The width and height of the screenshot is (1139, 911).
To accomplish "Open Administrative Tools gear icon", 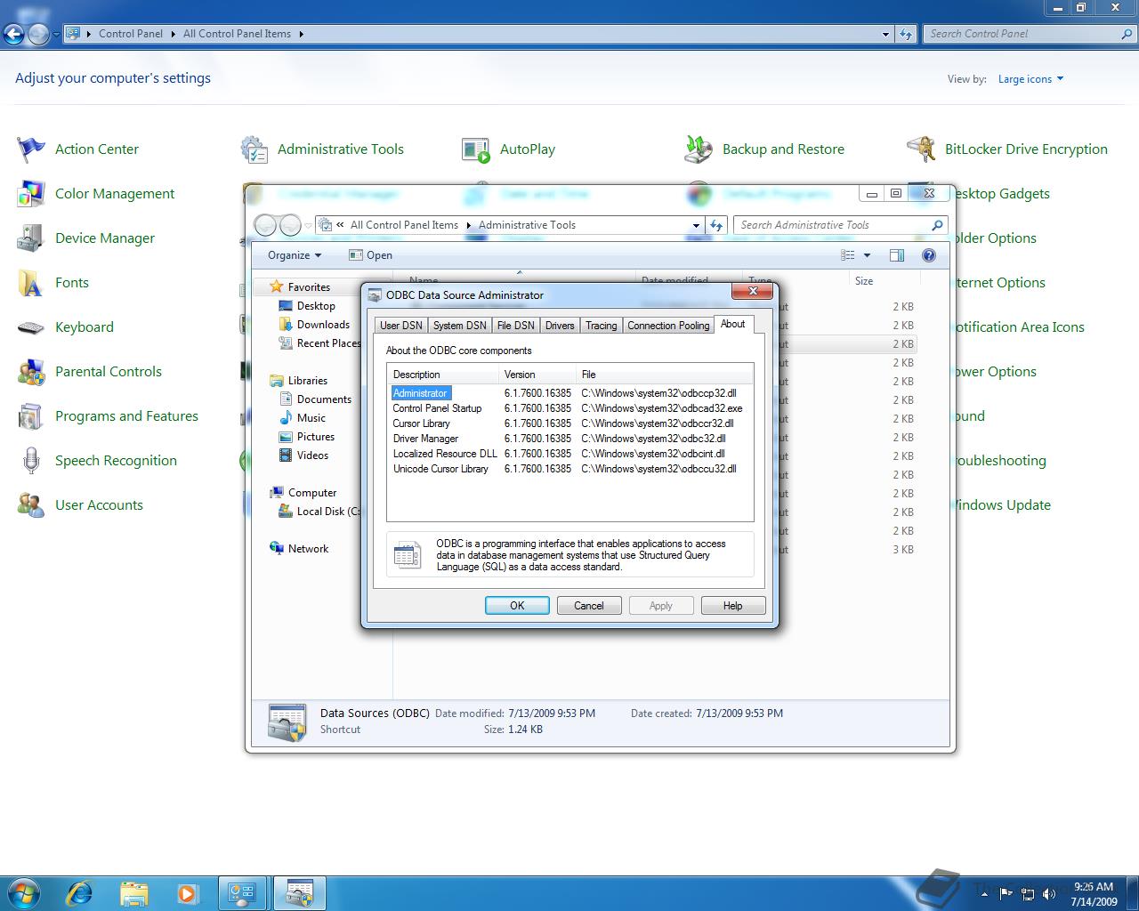I will point(254,149).
